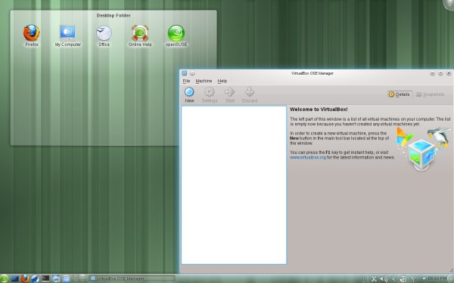Open the Machine menu
Screen dimensions: 454x283
204,81
